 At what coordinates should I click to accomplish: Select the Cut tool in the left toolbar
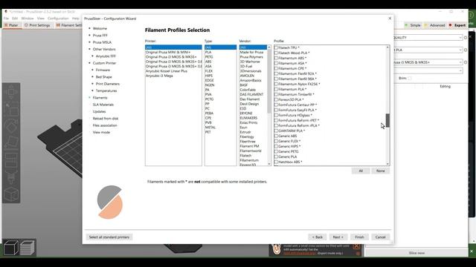[11, 160]
